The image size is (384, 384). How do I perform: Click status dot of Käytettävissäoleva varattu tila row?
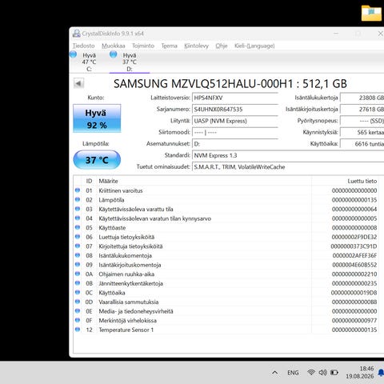coord(78,209)
